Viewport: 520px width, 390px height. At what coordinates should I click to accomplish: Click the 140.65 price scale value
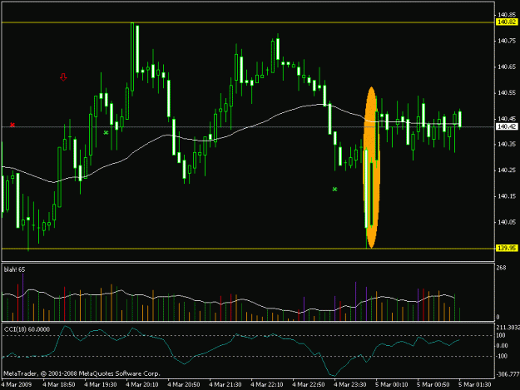pos(507,67)
